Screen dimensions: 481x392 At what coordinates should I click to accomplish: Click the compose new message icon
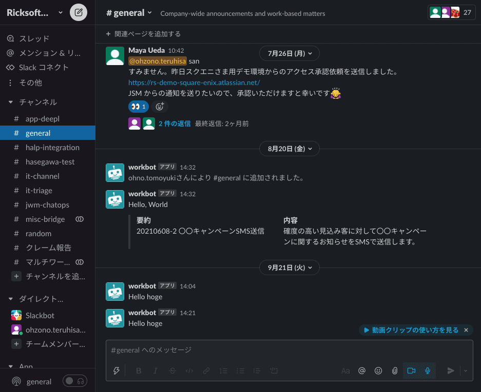click(x=79, y=12)
